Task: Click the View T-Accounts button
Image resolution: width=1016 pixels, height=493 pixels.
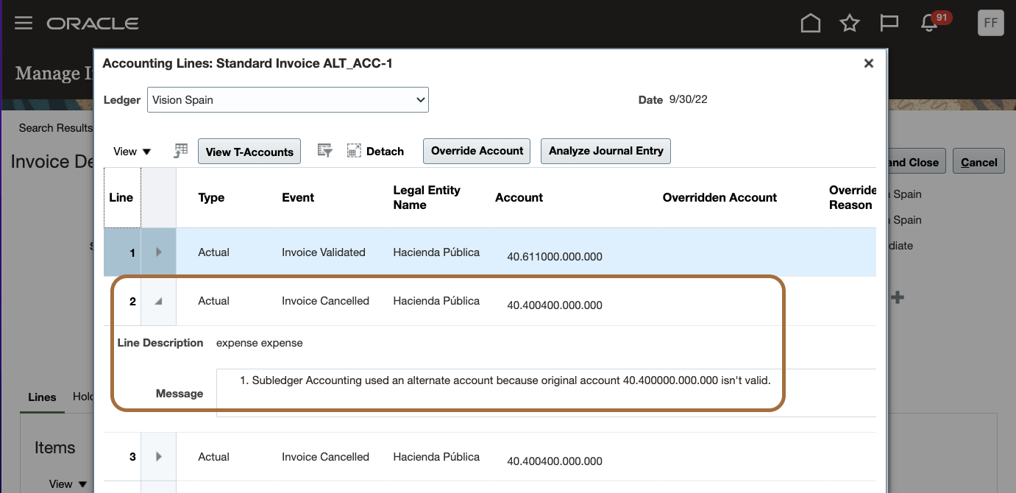Action: [x=249, y=152]
